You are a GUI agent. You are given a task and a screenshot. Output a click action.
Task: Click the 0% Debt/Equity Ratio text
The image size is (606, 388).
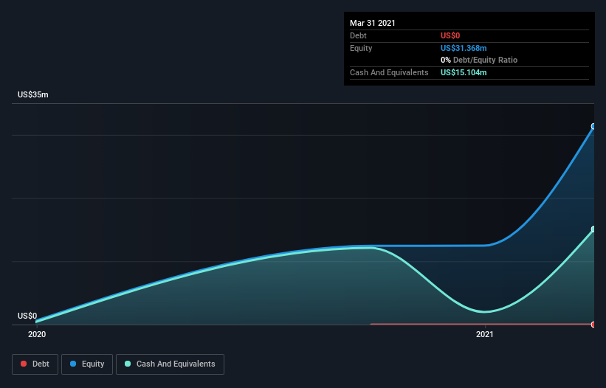[479, 60]
